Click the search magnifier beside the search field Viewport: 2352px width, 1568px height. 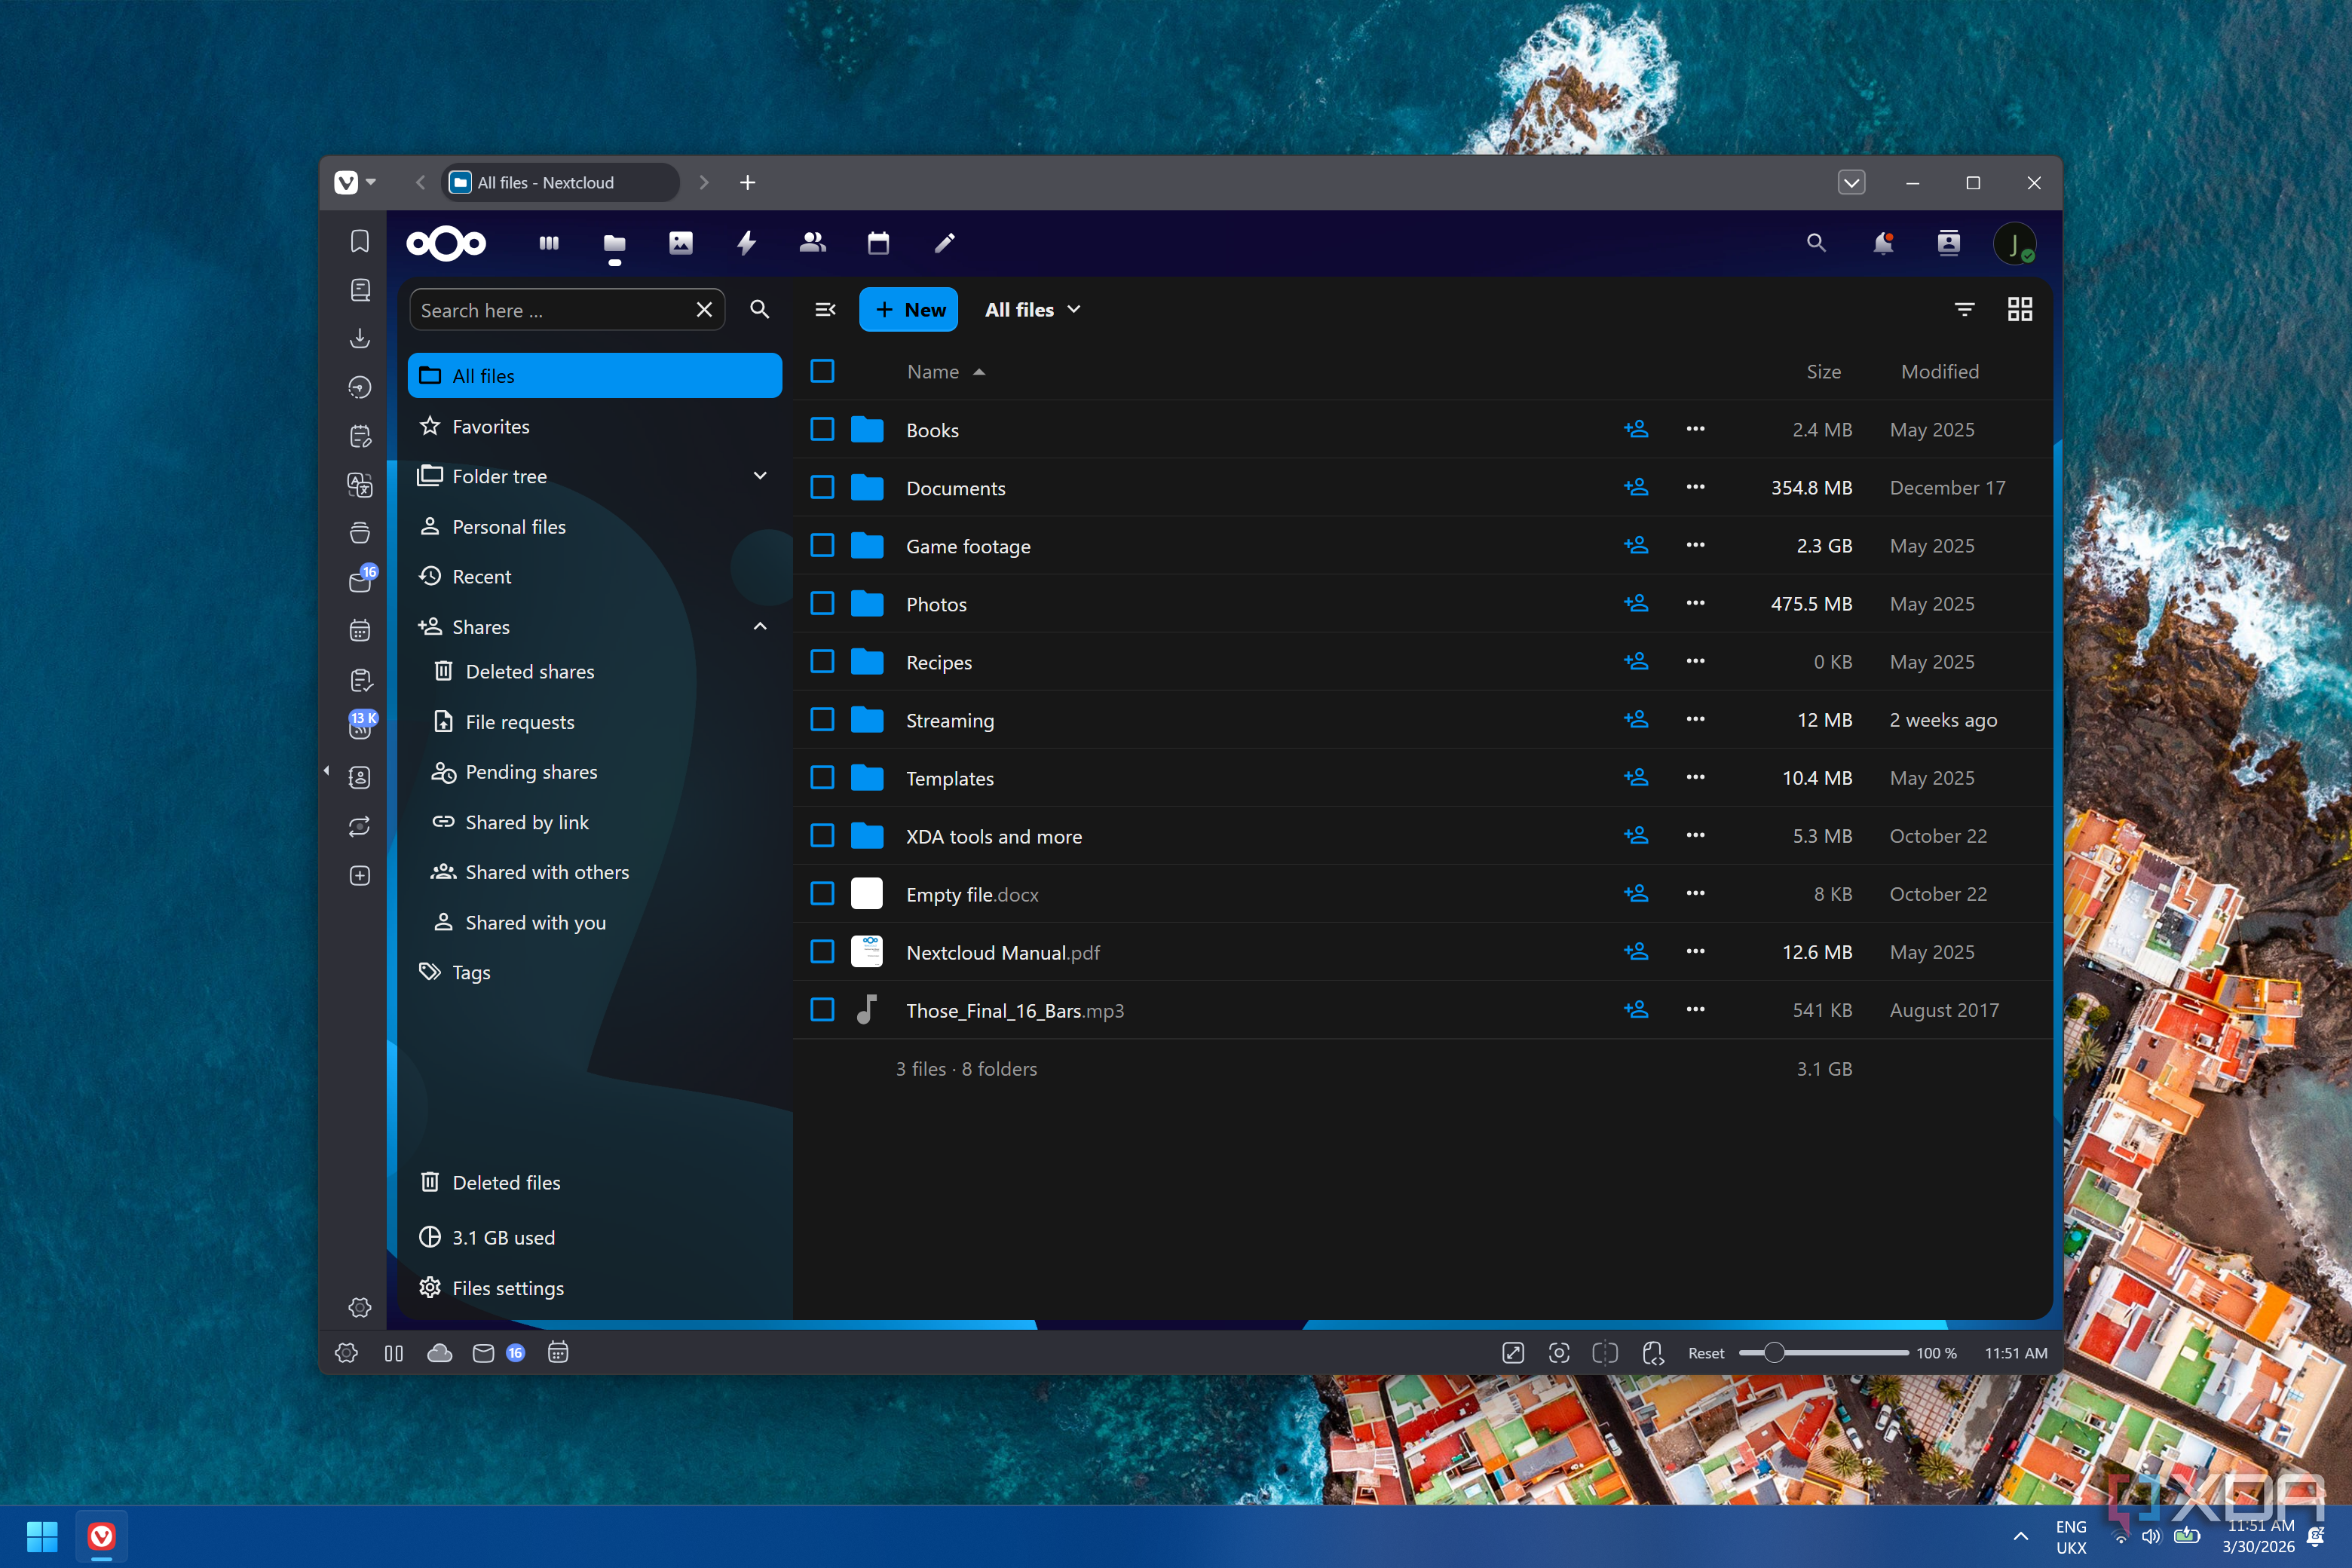coord(760,310)
